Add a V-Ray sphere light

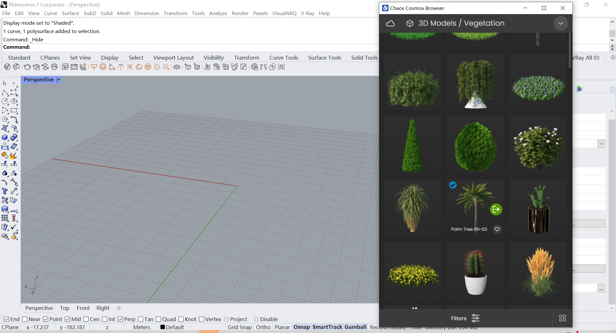coord(103,67)
